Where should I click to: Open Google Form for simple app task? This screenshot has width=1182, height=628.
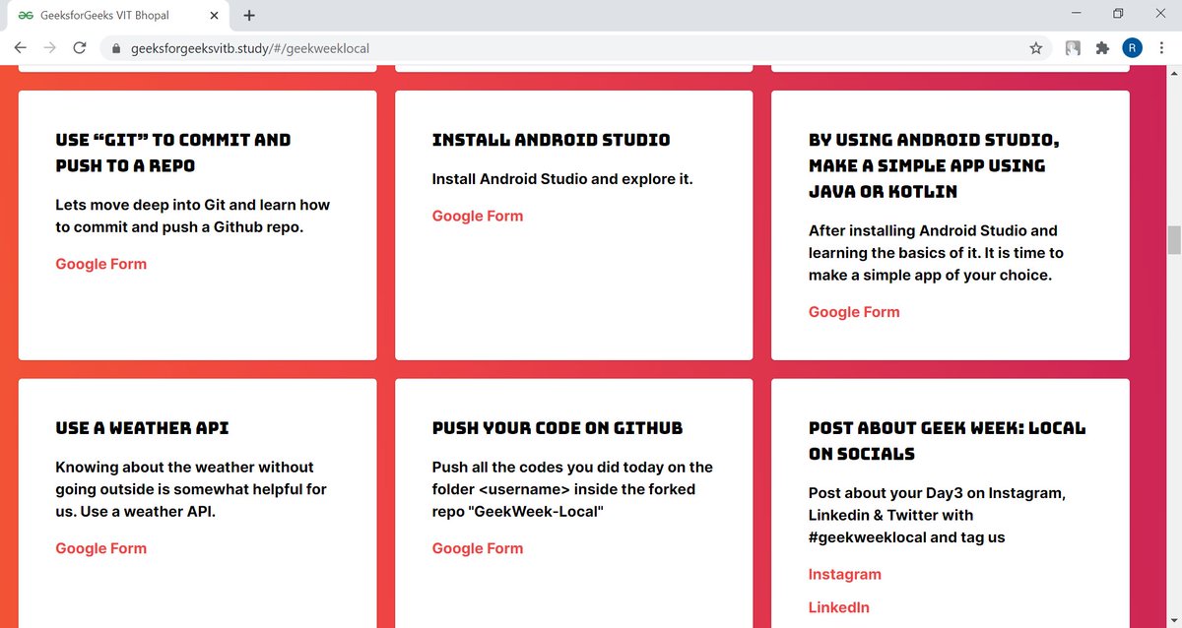[x=854, y=312]
